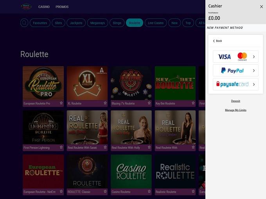Open the paysafecard payment option arrow

point(254,84)
